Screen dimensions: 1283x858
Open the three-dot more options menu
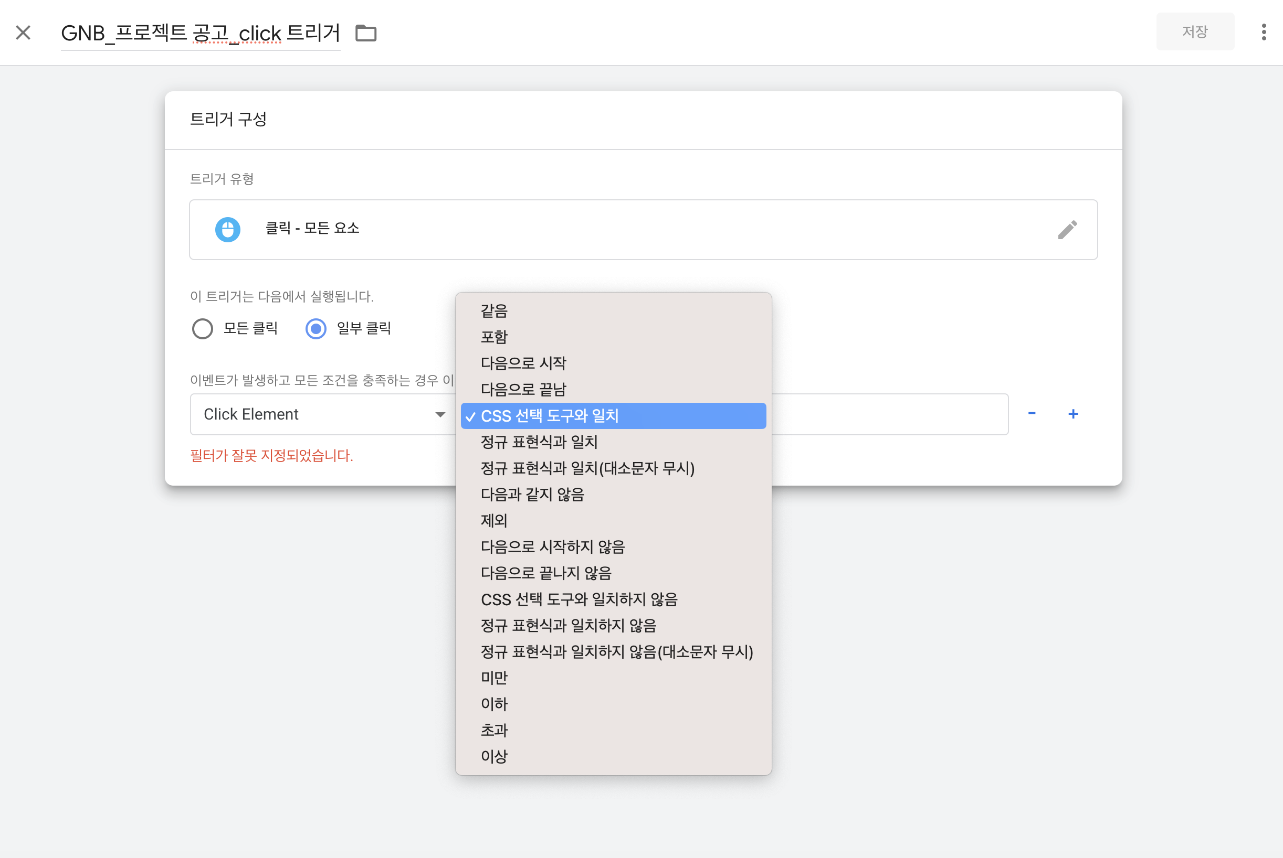click(1263, 32)
